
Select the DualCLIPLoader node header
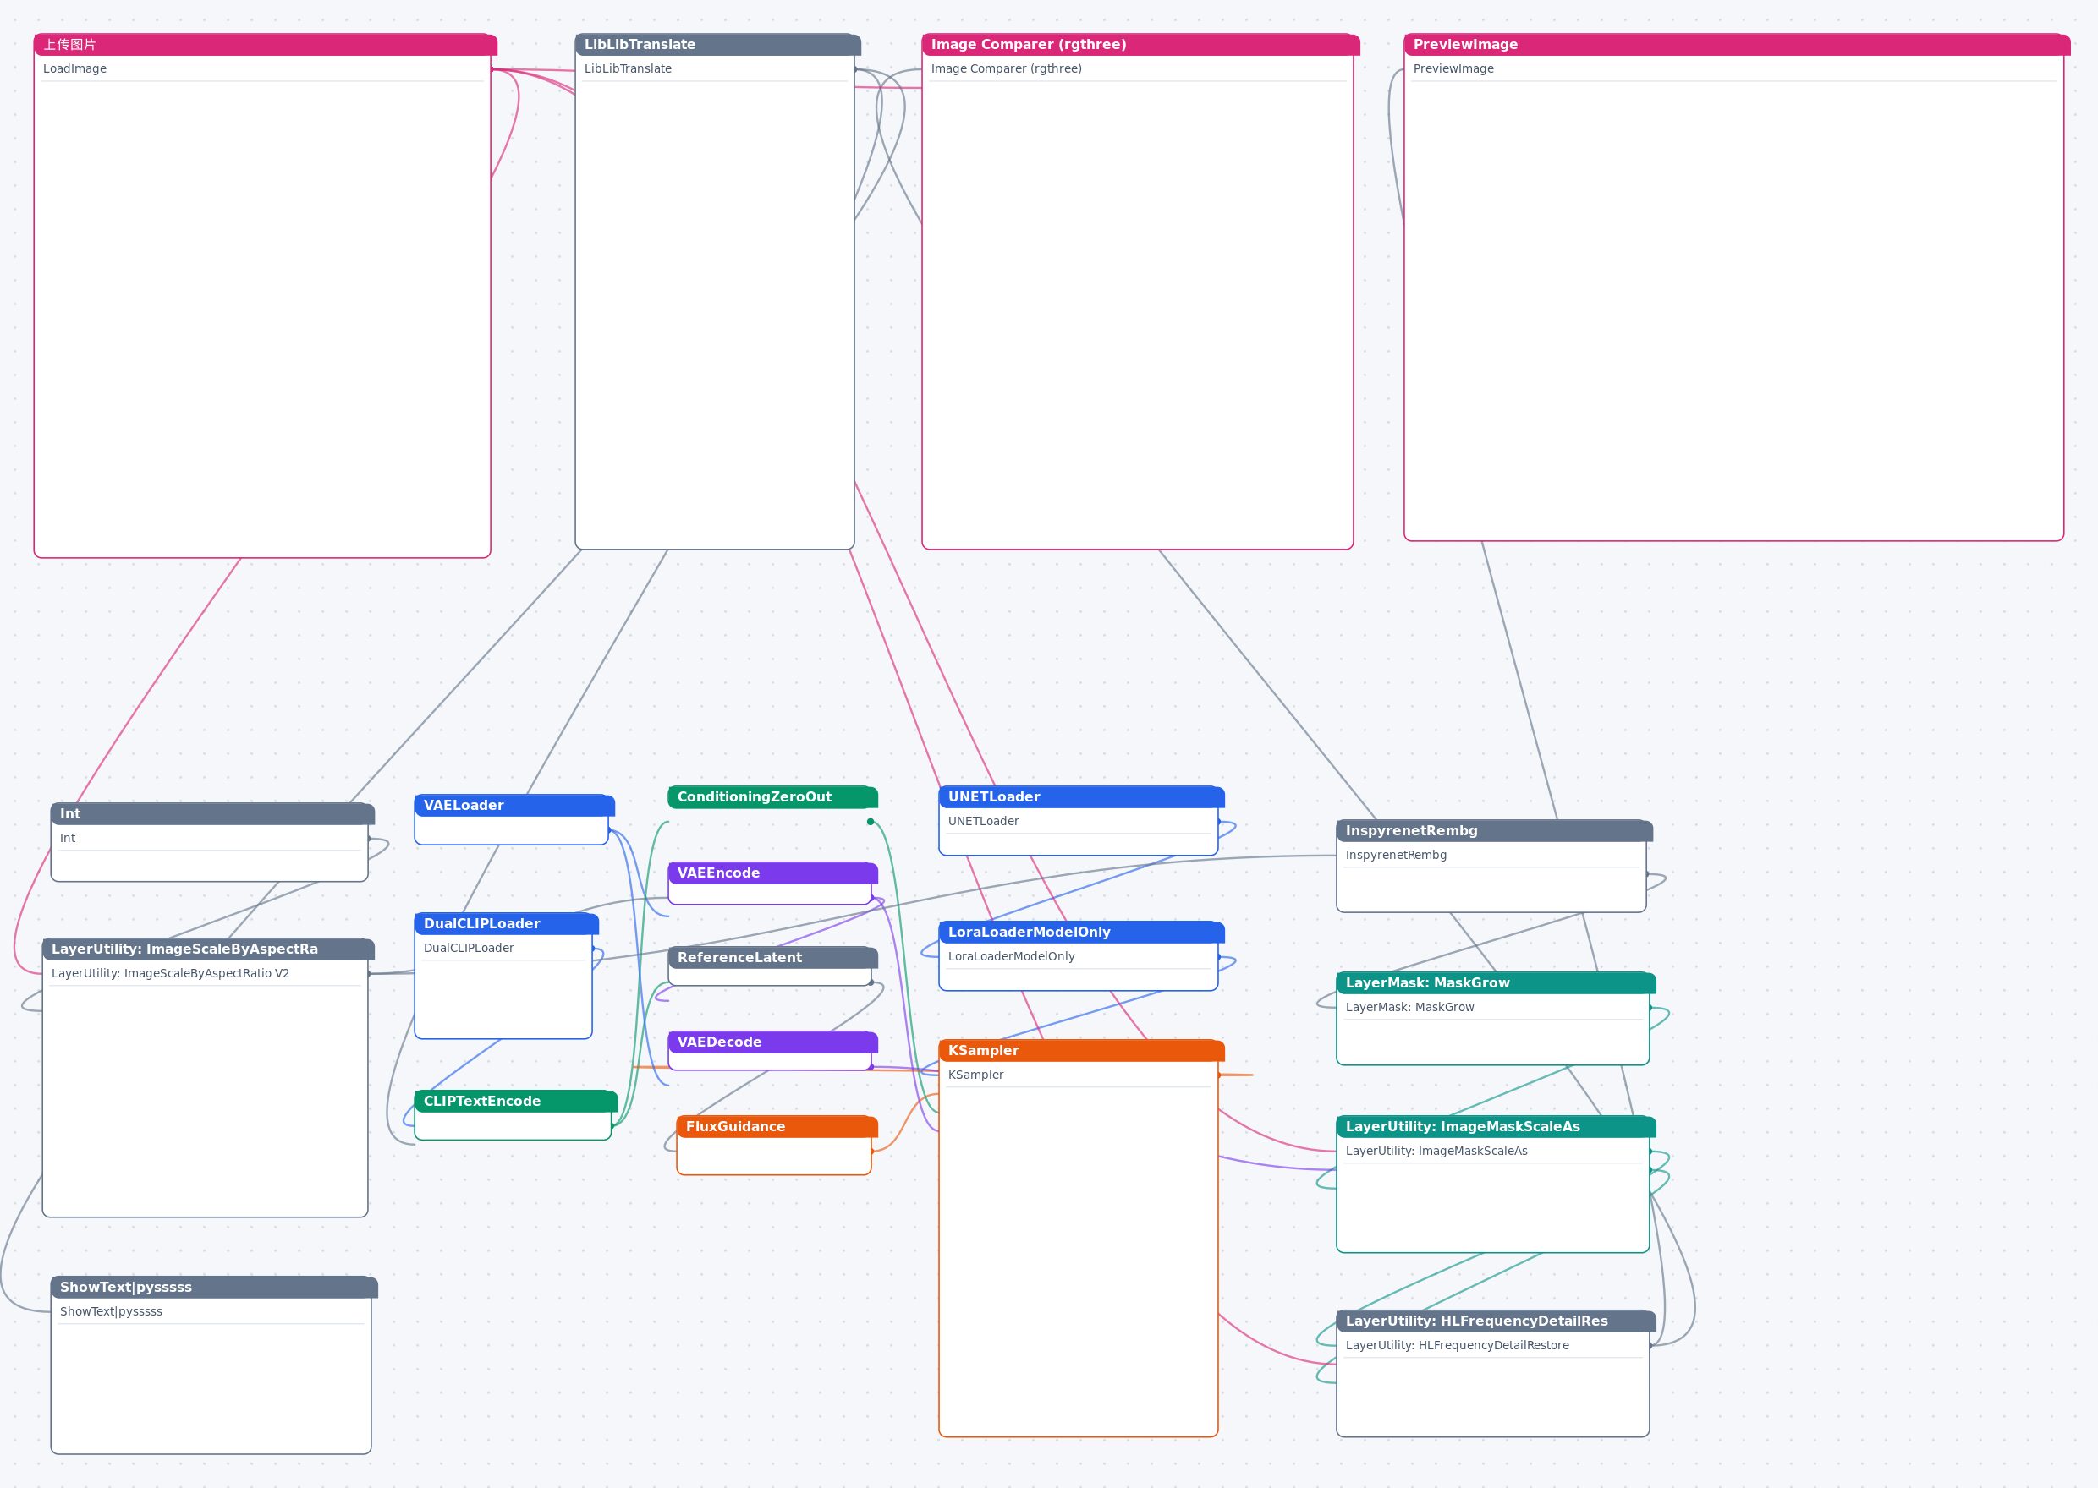[506, 923]
